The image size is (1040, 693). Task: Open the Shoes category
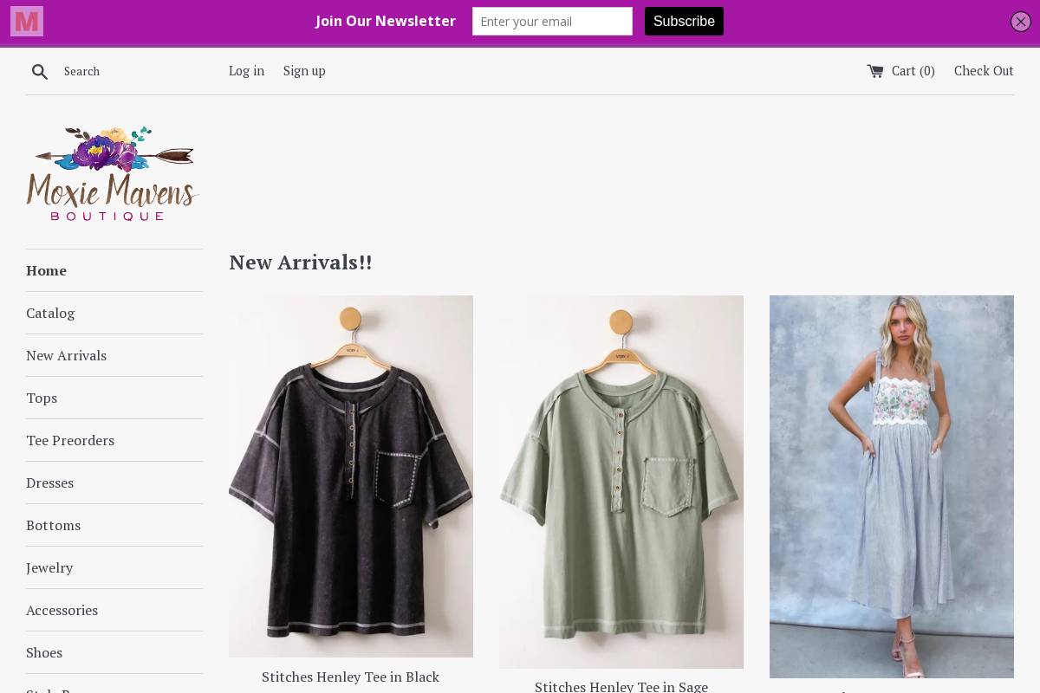click(x=44, y=652)
